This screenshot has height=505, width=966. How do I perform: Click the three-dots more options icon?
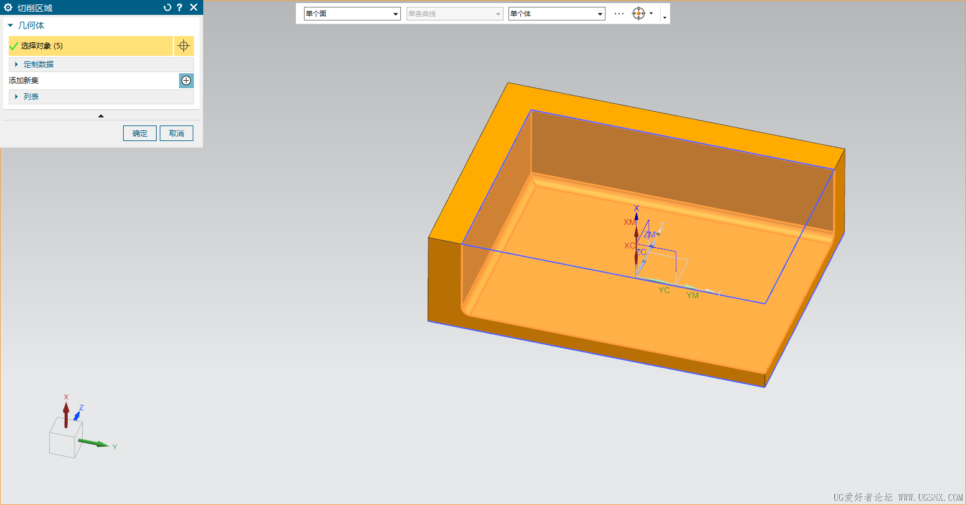click(x=619, y=14)
